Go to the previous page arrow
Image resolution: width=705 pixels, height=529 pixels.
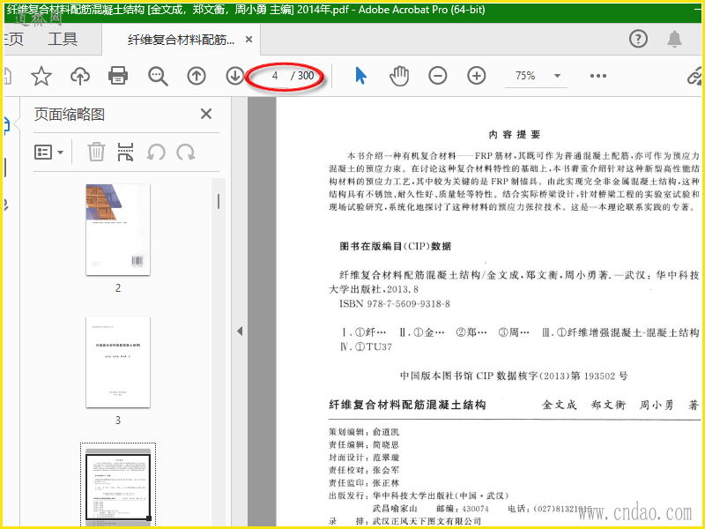click(197, 76)
